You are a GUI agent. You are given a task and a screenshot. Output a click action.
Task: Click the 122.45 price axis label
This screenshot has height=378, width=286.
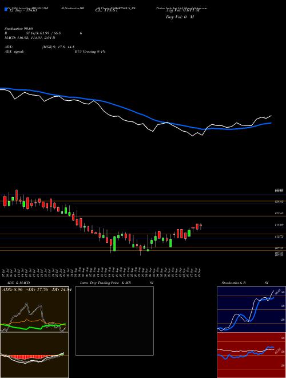click(x=279, y=214)
